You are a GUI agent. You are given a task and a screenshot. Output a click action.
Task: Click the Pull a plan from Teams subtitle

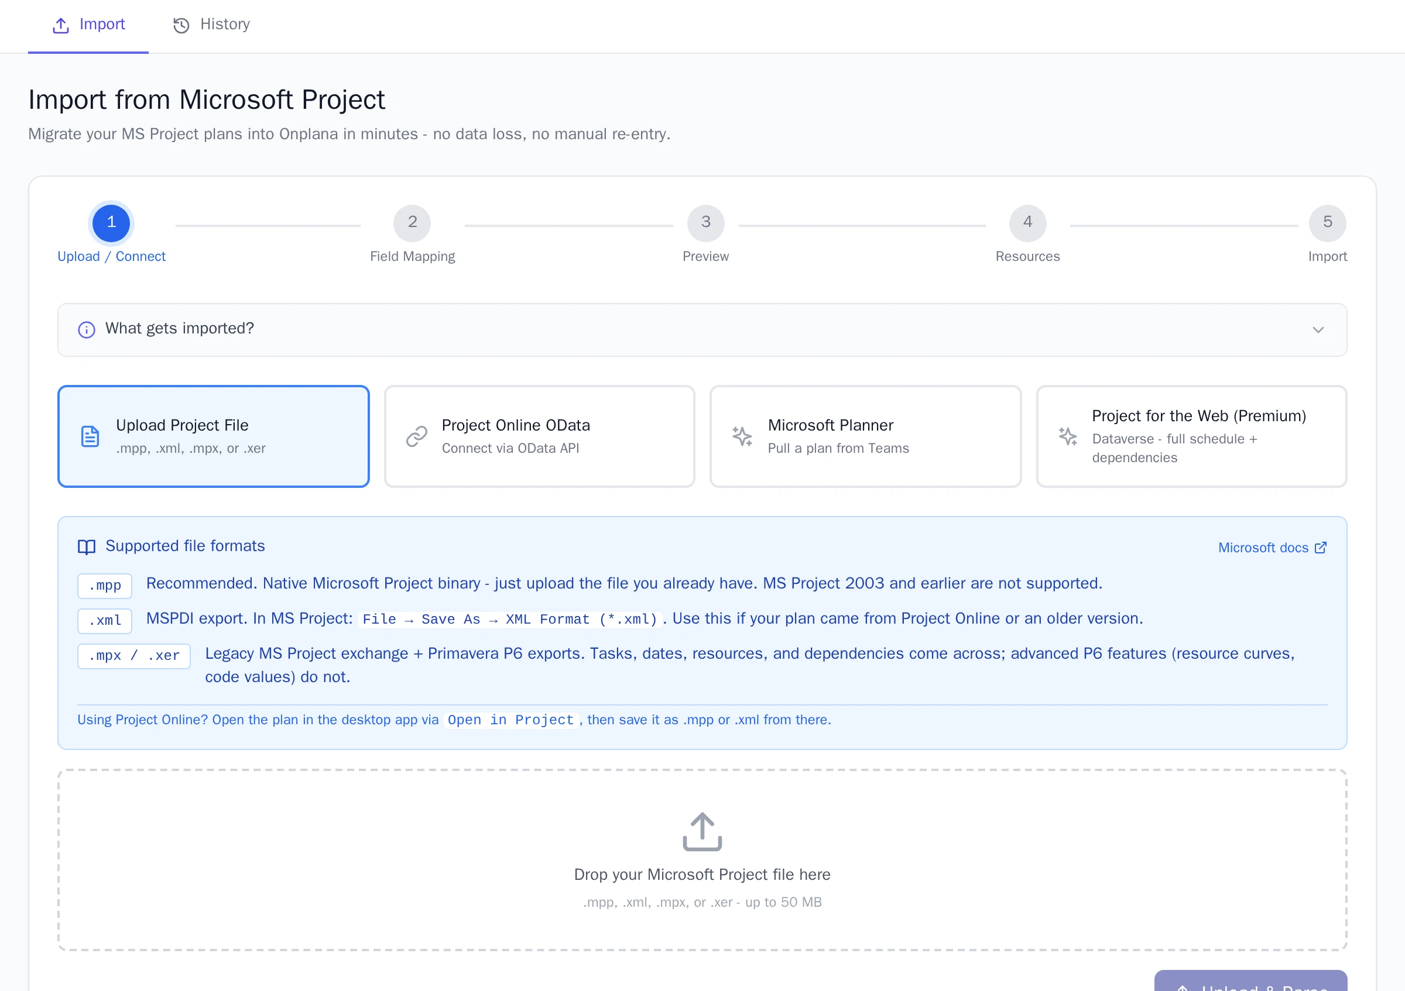838,448
